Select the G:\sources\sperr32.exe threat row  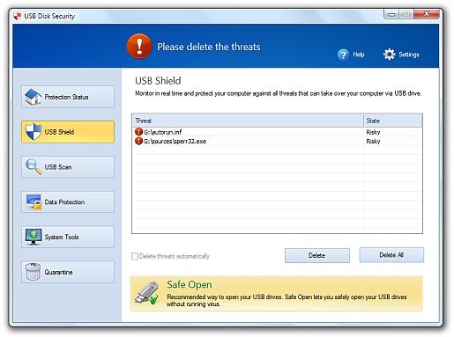(277, 141)
